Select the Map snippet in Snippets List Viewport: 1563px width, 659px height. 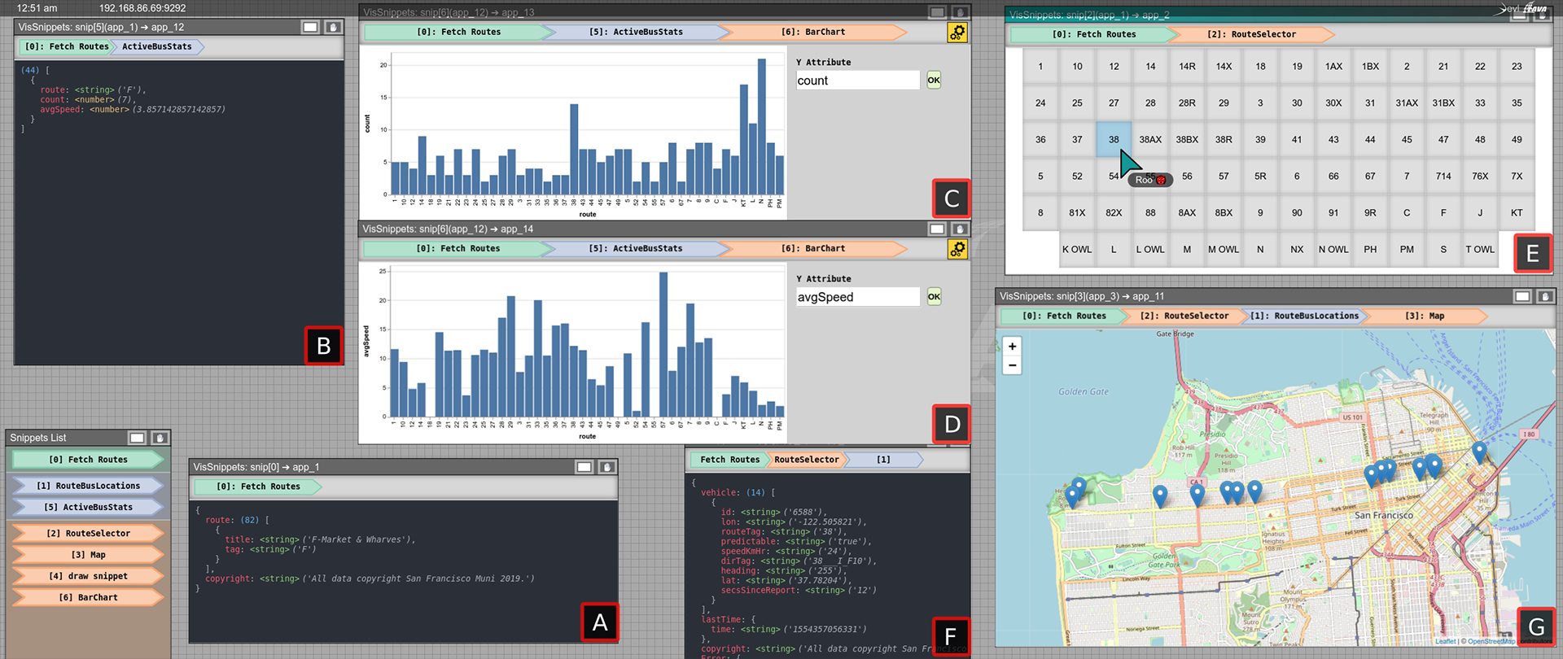(88, 555)
